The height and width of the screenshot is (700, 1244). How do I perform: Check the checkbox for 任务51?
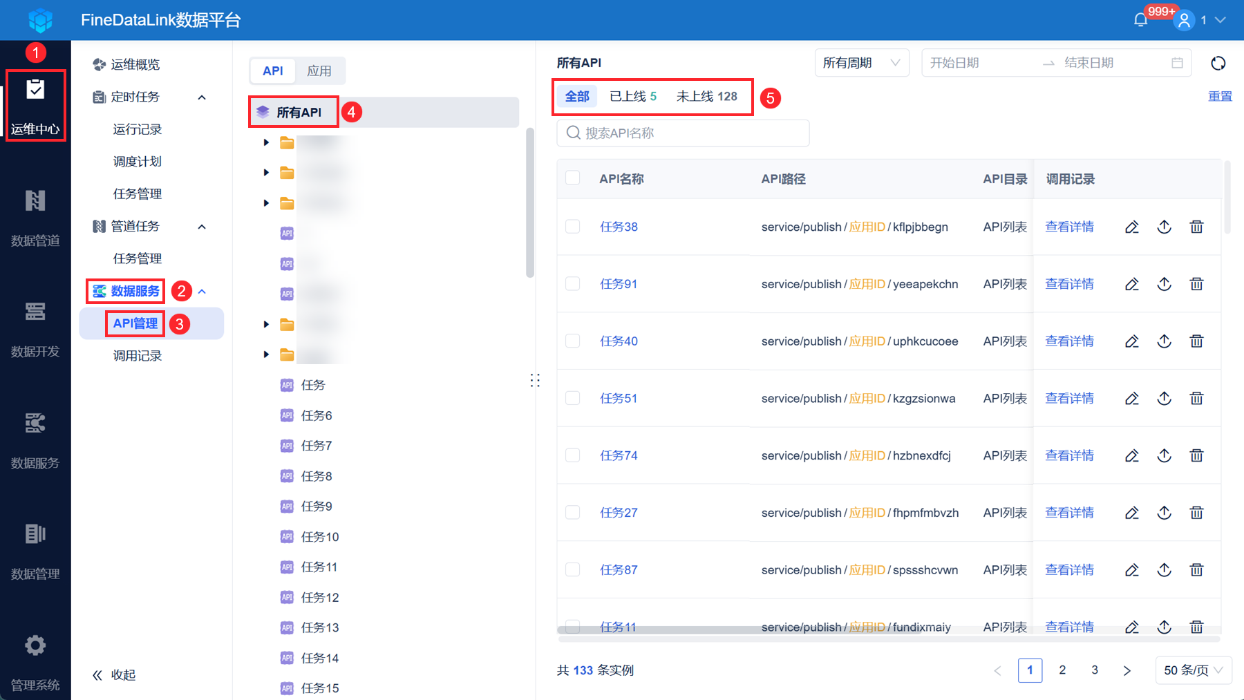pos(573,398)
